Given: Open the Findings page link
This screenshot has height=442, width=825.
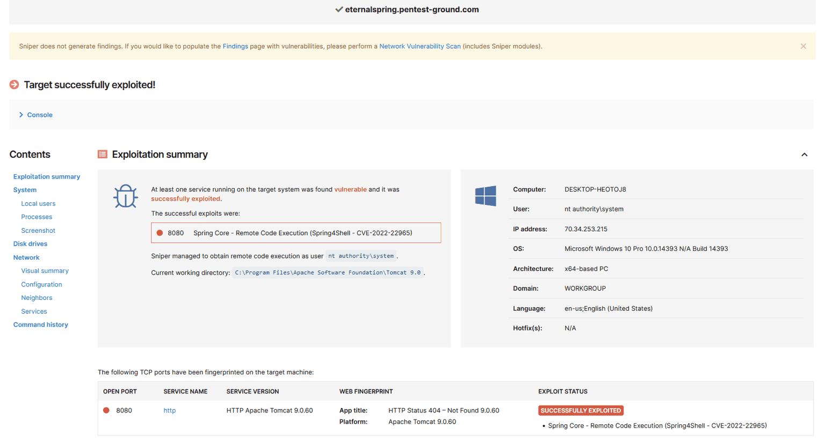Looking at the screenshot, I should (235, 47).
